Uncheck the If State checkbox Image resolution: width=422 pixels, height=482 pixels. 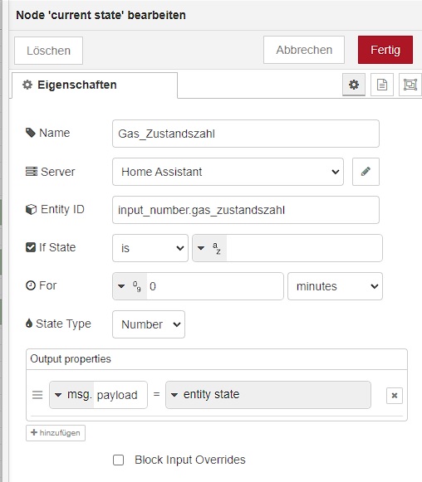[31, 247]
